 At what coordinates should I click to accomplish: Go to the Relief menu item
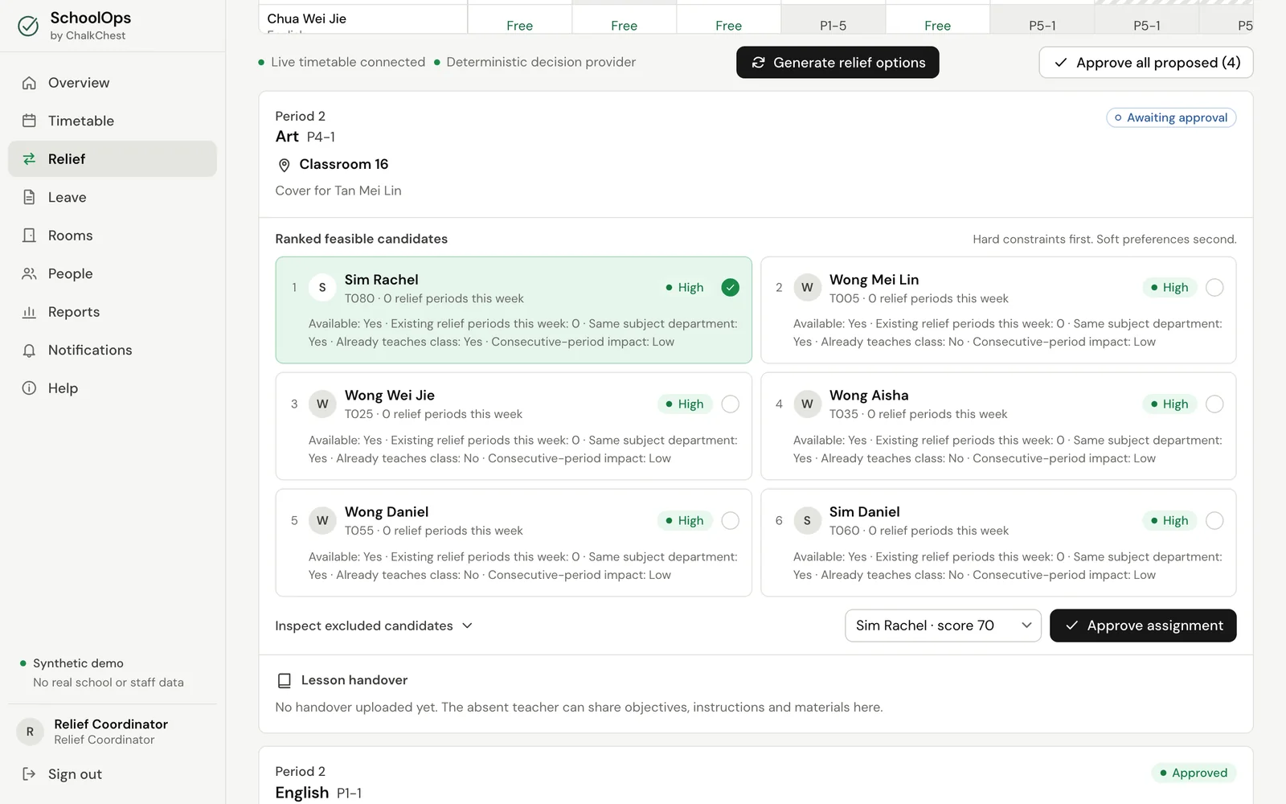point(113,159)
